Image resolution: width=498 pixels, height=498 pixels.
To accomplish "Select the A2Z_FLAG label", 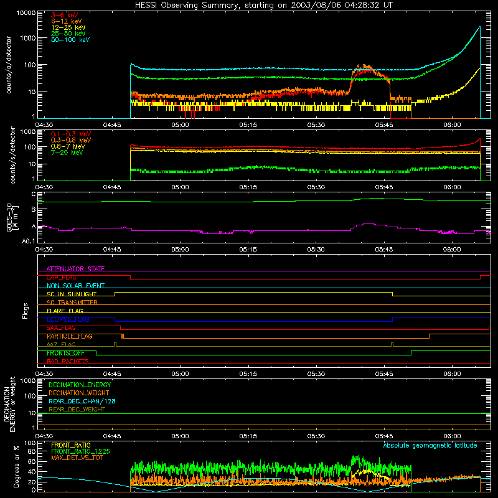I will [x=61, y=344].
